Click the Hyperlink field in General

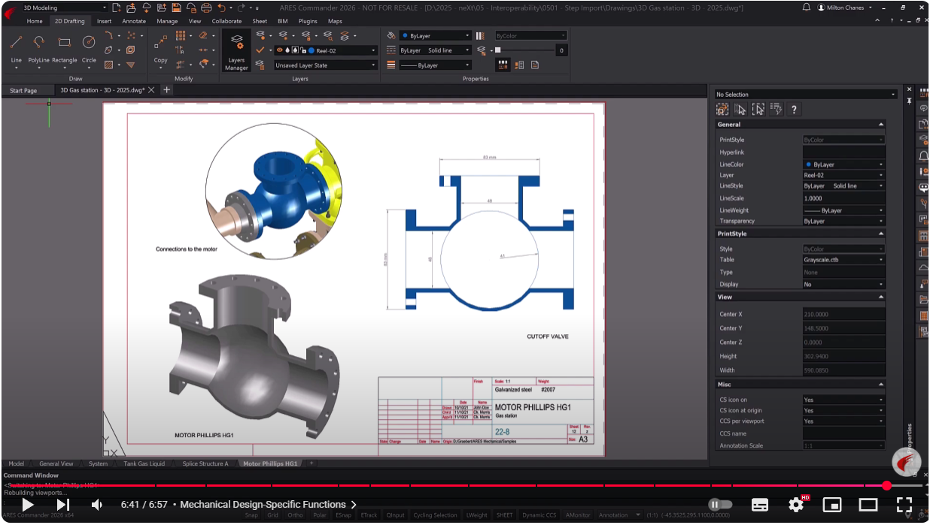pos(843,152)
